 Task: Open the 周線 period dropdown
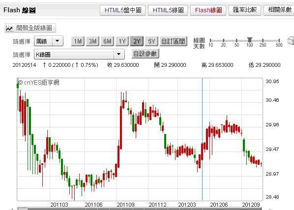(49, 41)
